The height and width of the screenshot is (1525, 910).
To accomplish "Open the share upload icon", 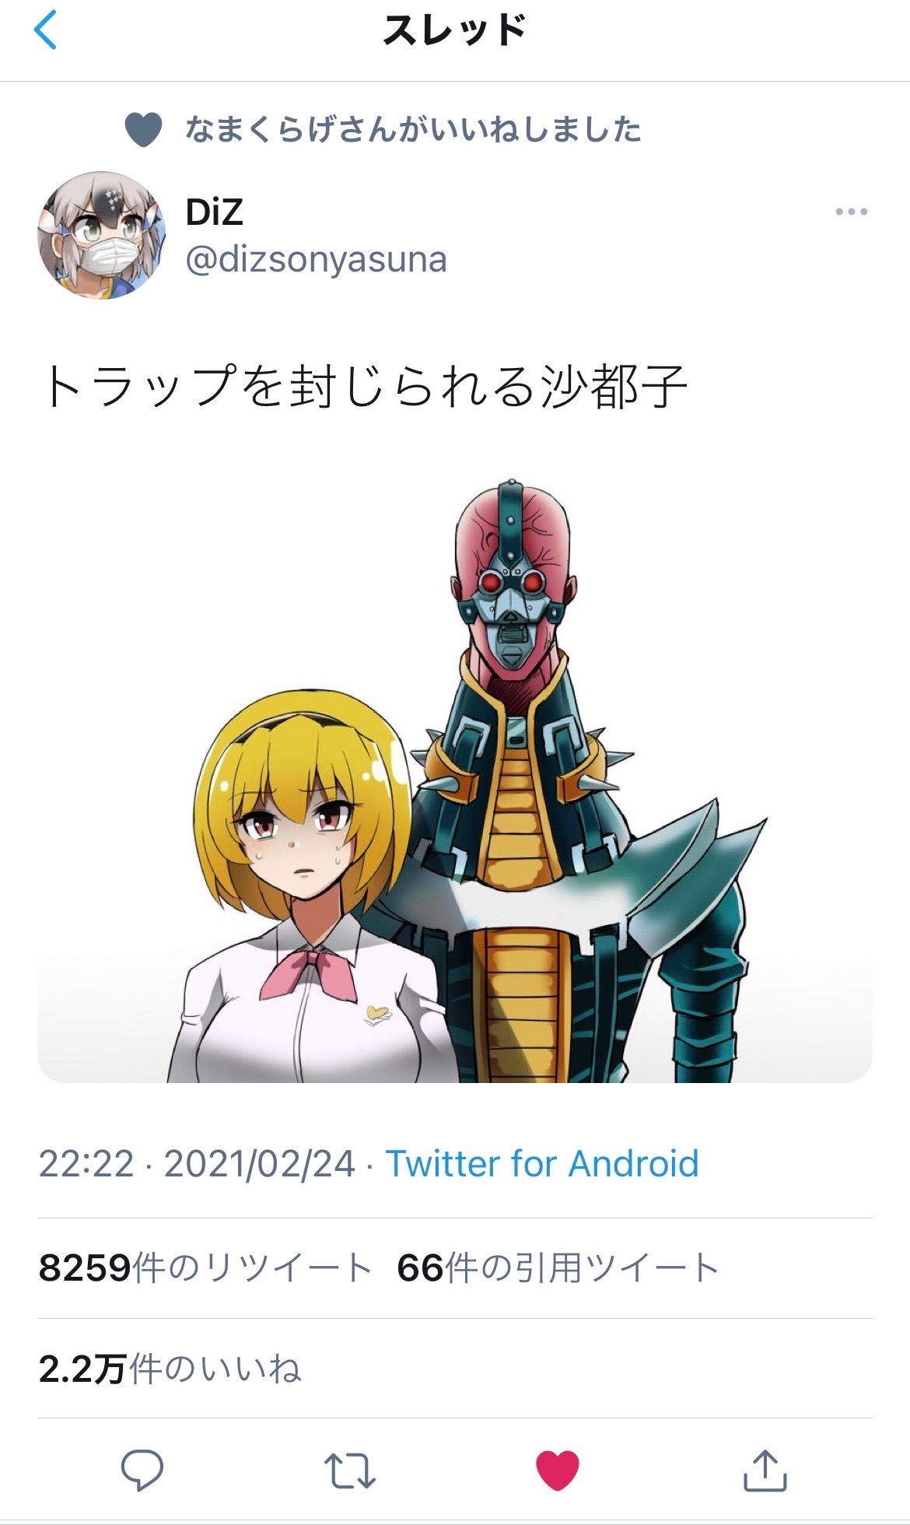I will tap(765, 1470).
